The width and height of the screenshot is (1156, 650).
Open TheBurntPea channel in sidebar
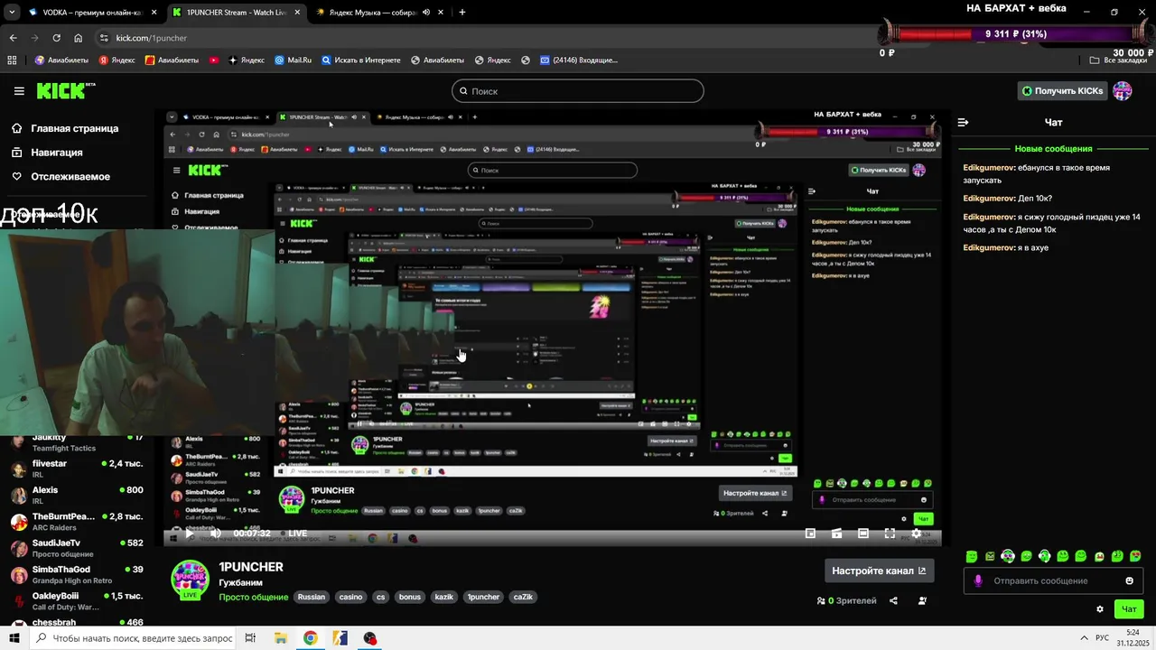pyautogui.click(x=76, y=522)
